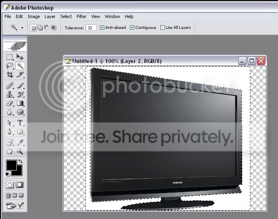Viewport: 278px width, 219px height.
Task: Open the Help menu
Action: pos(129,16)
